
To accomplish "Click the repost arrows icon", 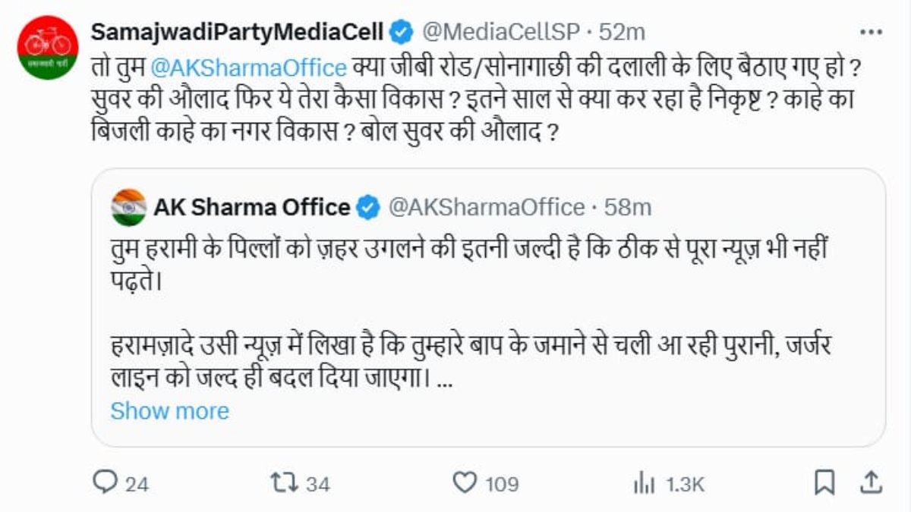I will [282, 482].
